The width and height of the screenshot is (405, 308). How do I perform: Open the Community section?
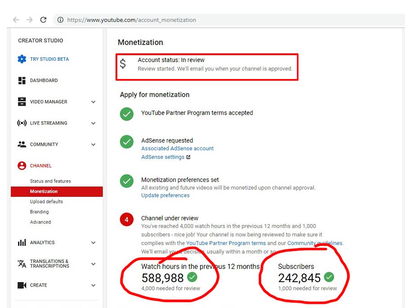44,144
